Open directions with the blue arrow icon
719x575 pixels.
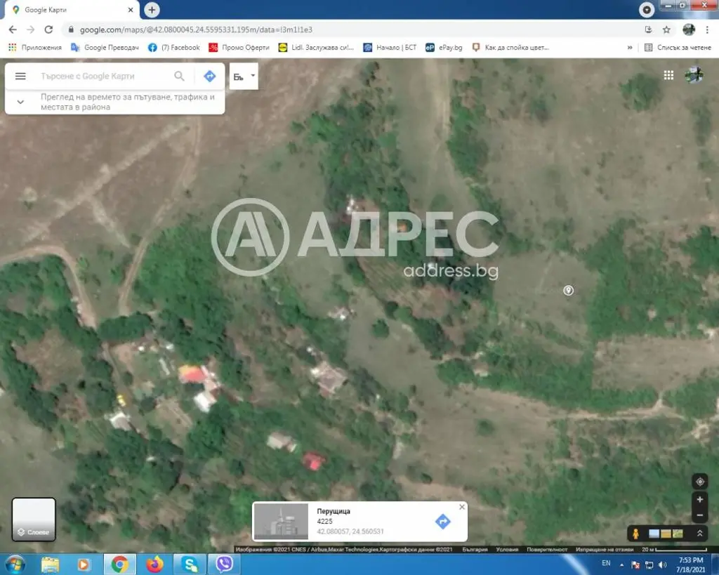209,76
